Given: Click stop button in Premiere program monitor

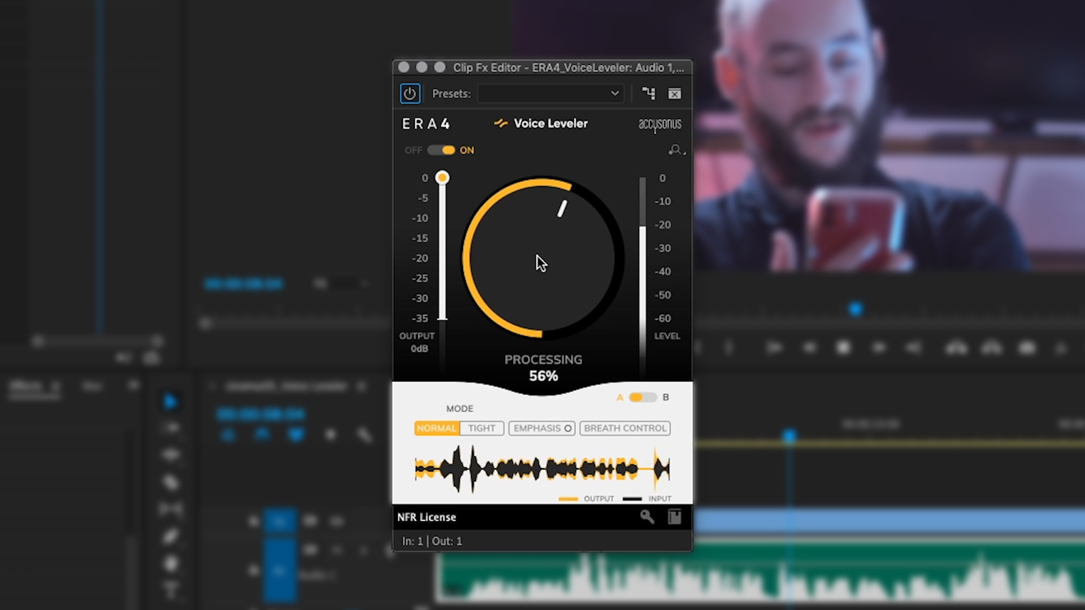Looking at the screenshot, I should tap(843, 348).
